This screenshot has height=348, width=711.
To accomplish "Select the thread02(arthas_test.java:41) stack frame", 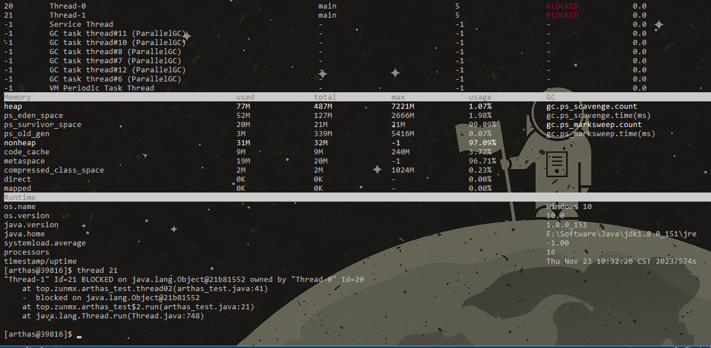I will pyautogui.click(x=145, y=289).
